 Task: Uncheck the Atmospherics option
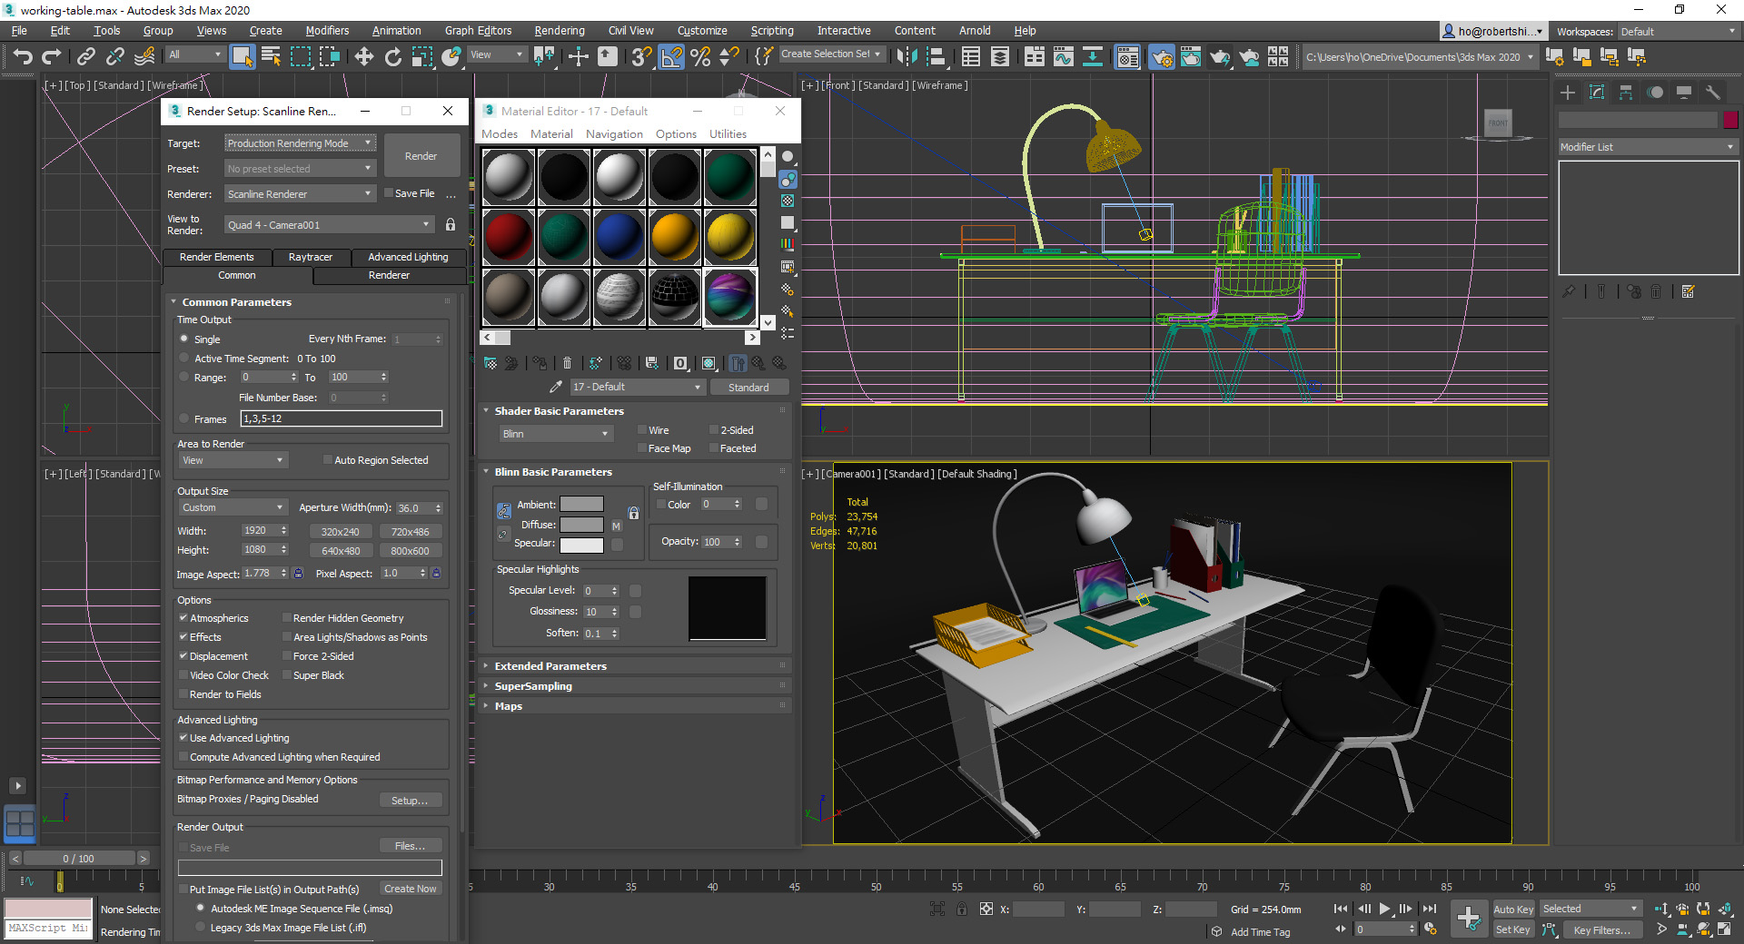[x=183, y=618]
